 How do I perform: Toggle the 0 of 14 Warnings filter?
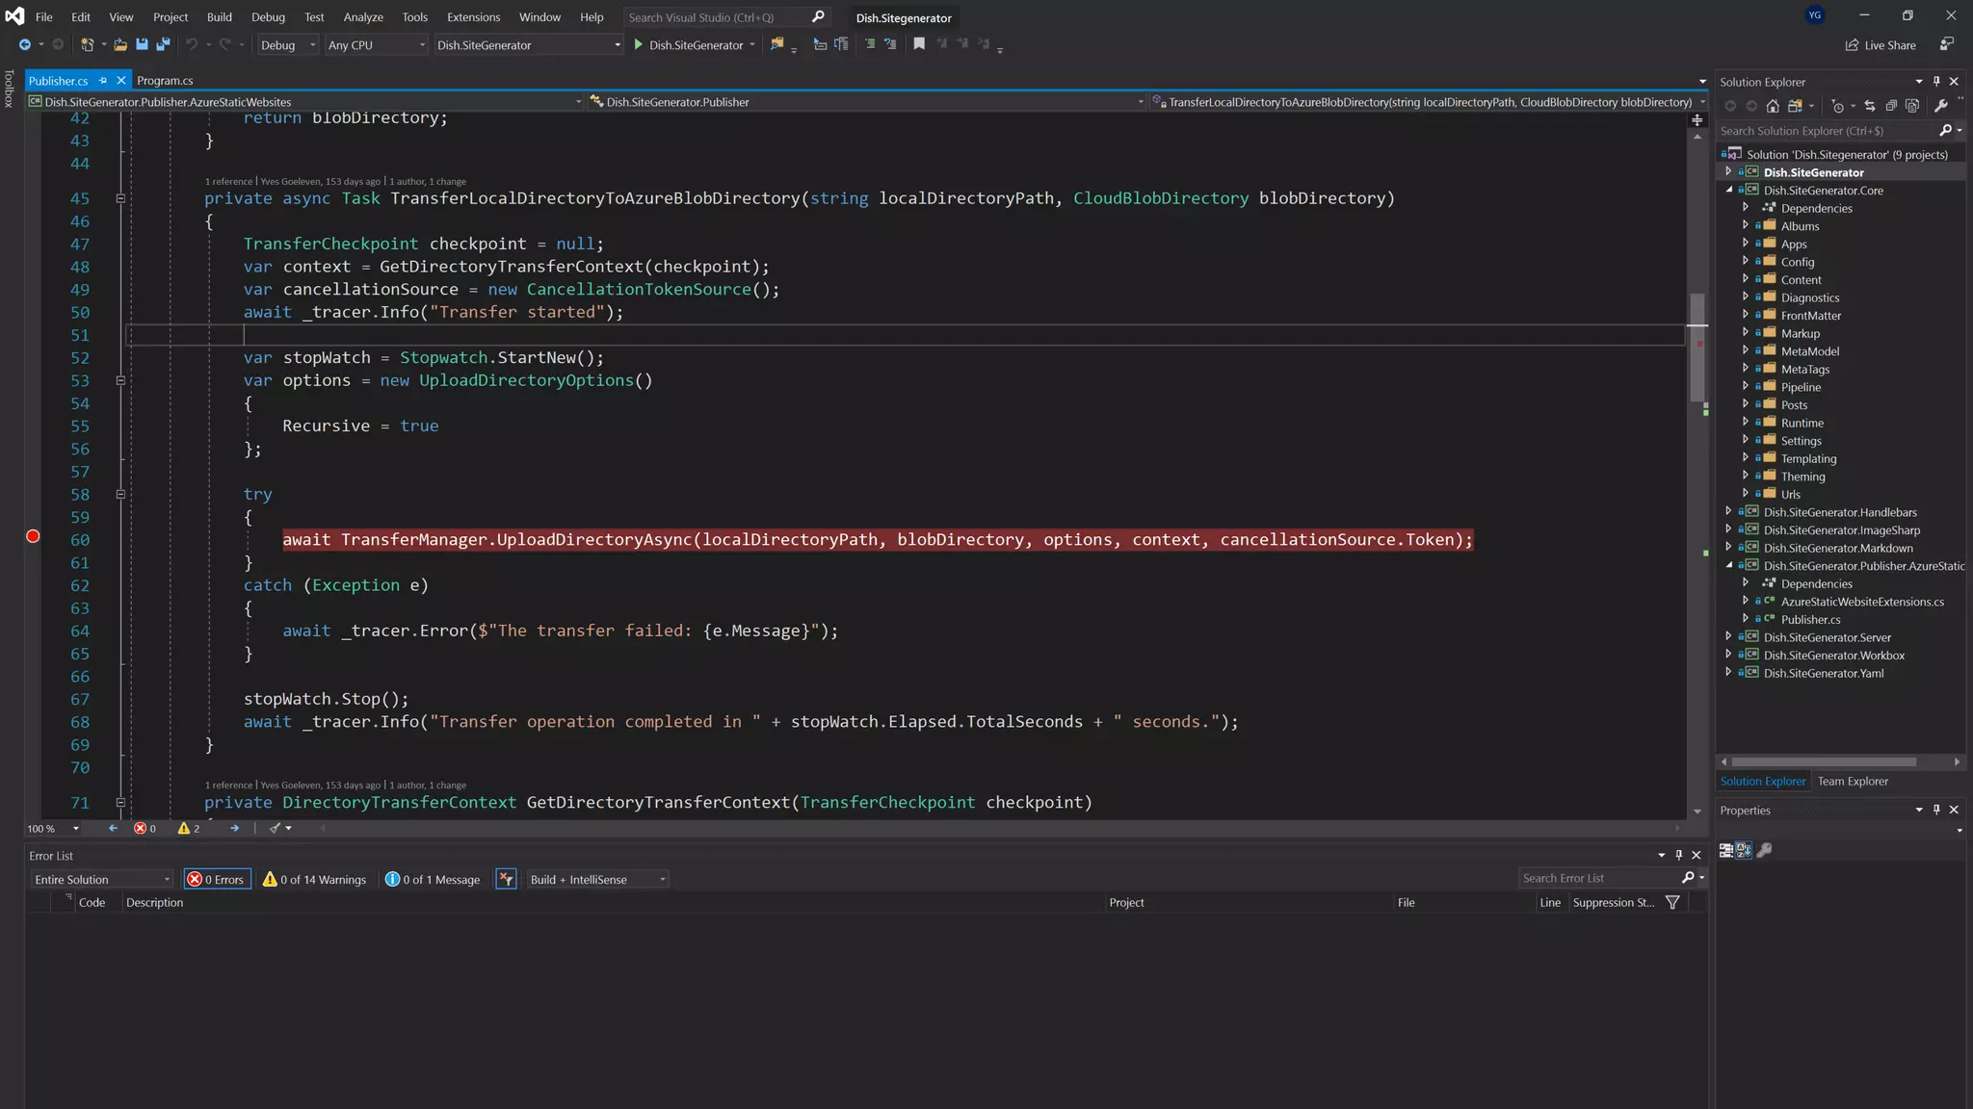(314, 879)
